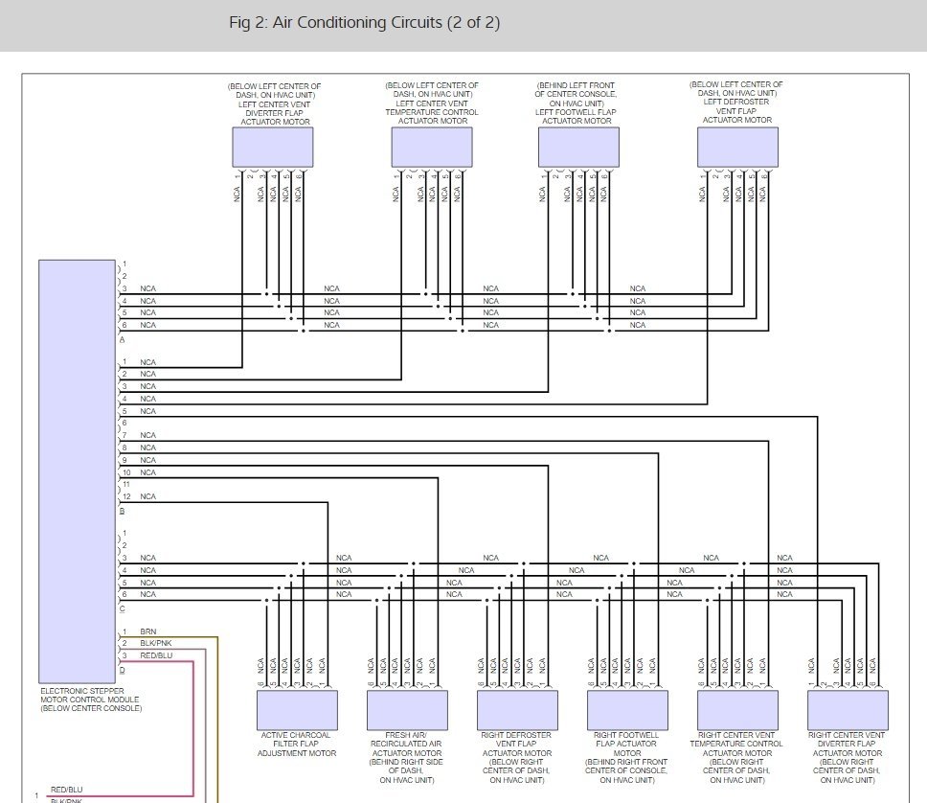This screenshot has width=927, height=803.
Task: Click the Electronic Stepper Motor Control Module caption text
Action: point(91,700)
